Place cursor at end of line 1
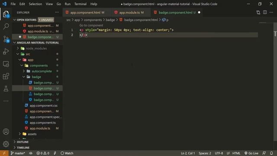 [174, 30]
